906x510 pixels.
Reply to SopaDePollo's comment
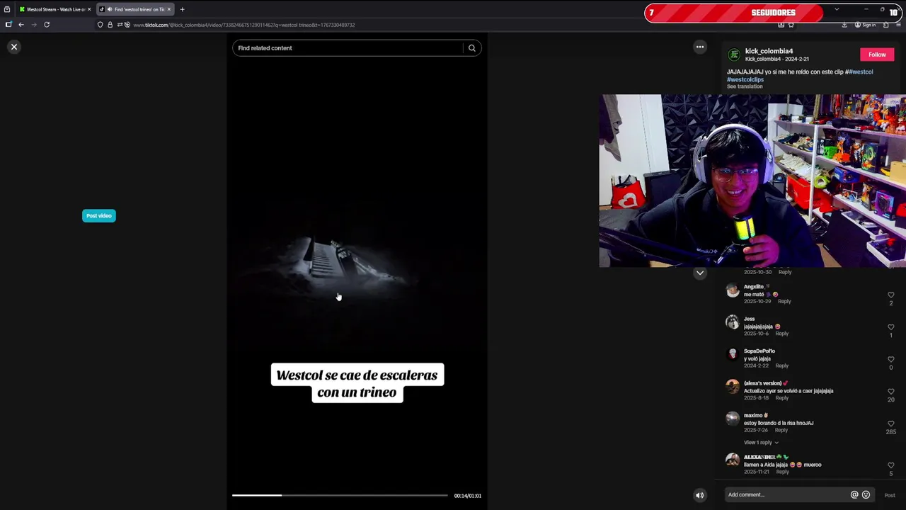tap(781, 366)
